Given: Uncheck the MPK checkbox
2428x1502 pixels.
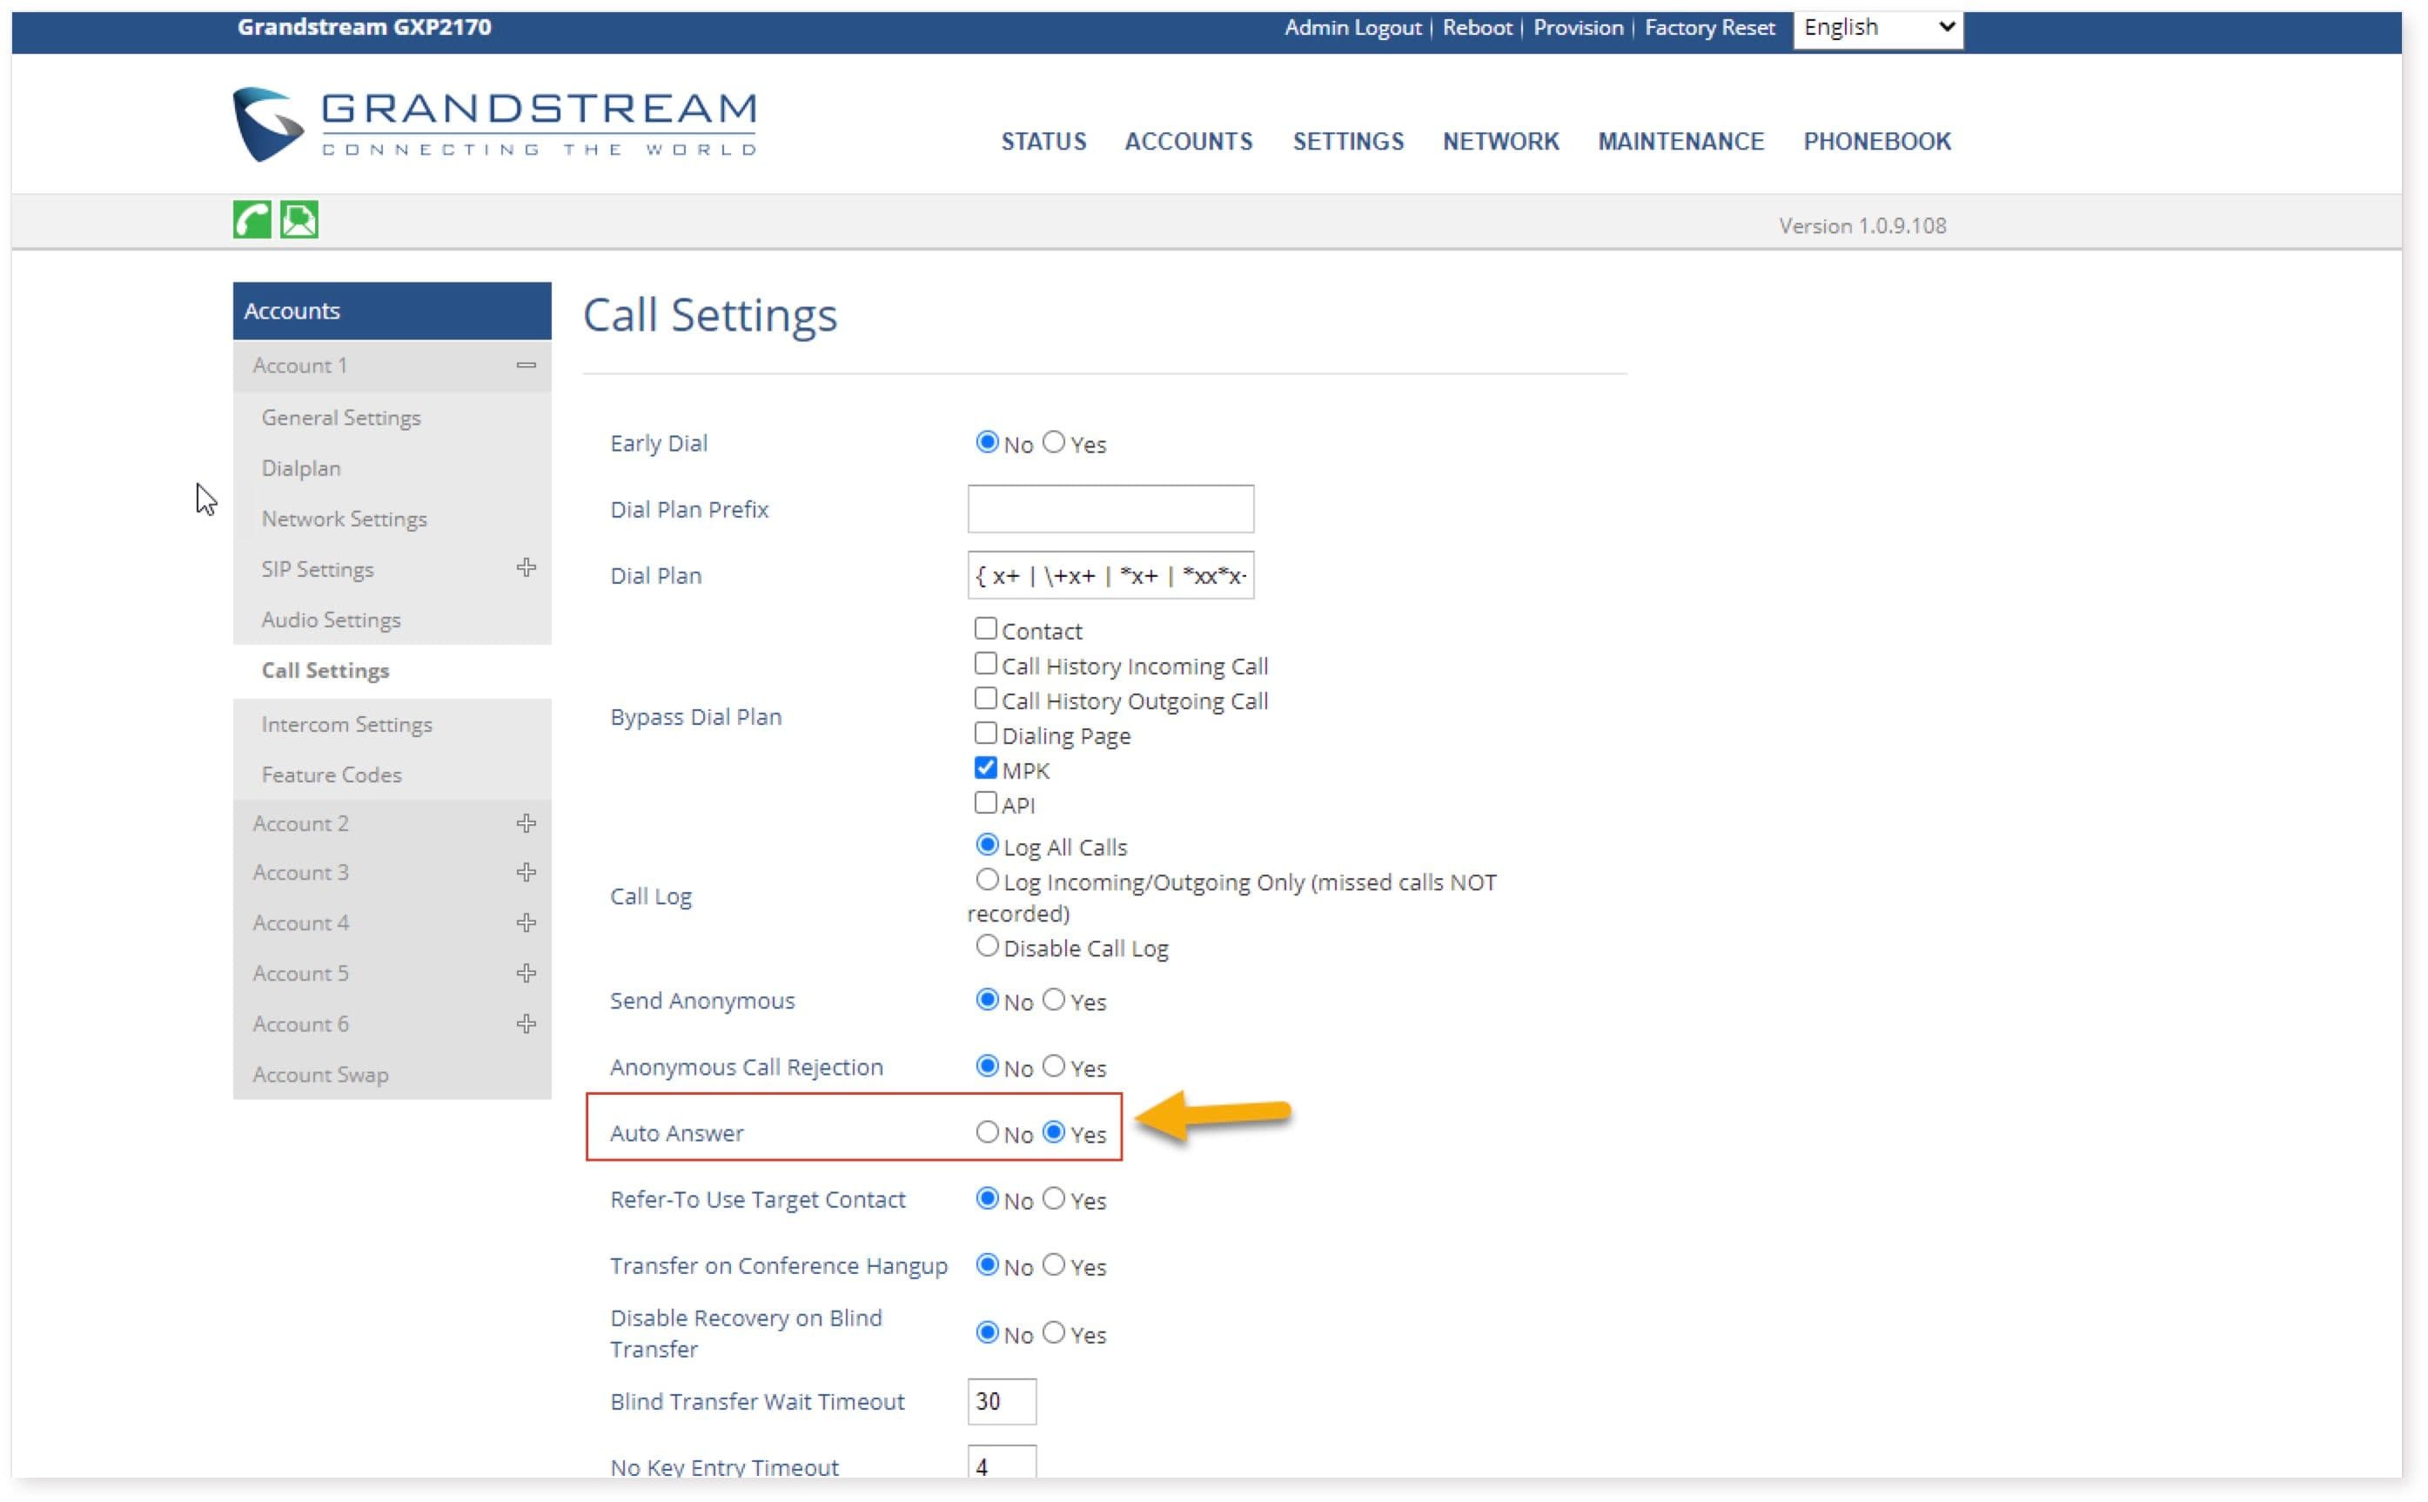Looking at the screenshot, I should (984, 768).
